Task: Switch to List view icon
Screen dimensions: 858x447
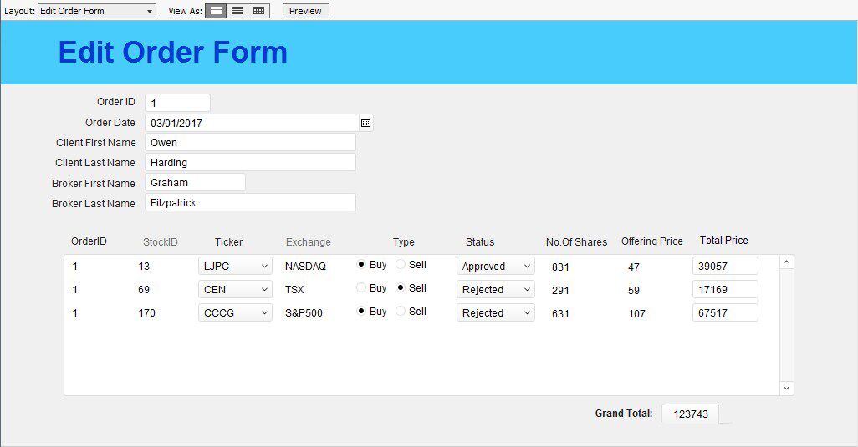Action: click(237, 11)
